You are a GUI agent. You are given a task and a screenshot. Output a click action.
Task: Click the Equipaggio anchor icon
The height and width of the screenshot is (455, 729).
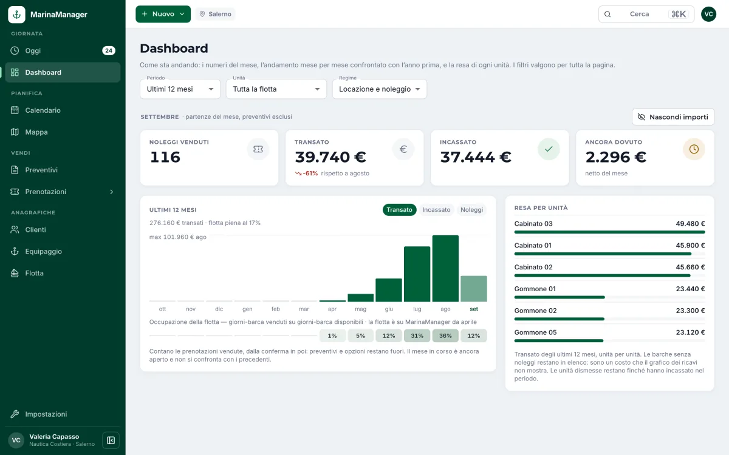point(15,251)
